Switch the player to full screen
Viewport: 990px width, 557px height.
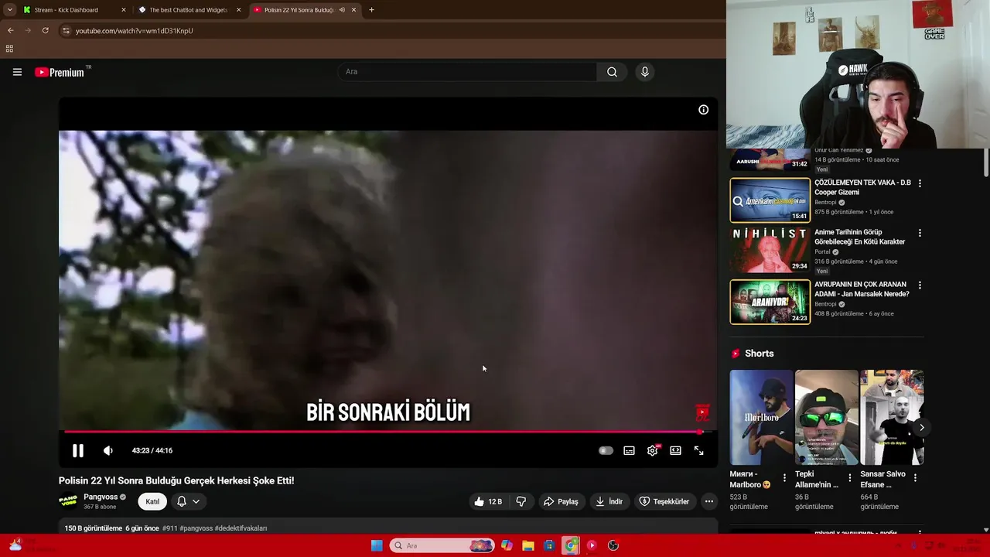[699, 450]
